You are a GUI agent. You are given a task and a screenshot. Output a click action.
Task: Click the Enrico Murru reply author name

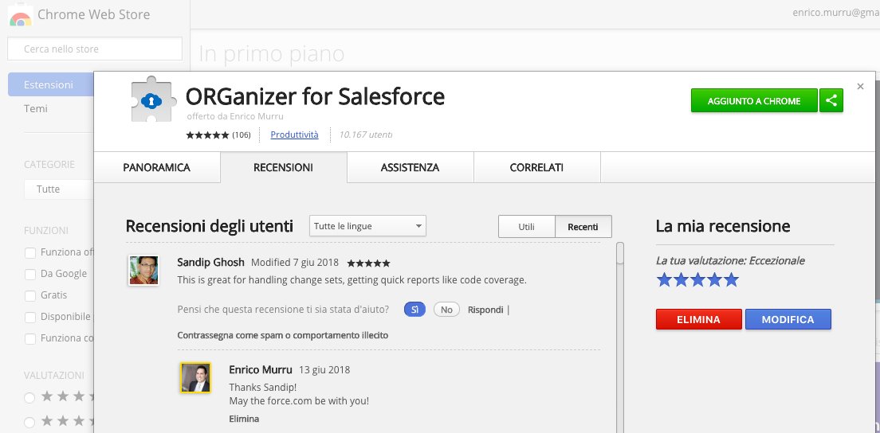pyautogui.click(x=261, y=369)
